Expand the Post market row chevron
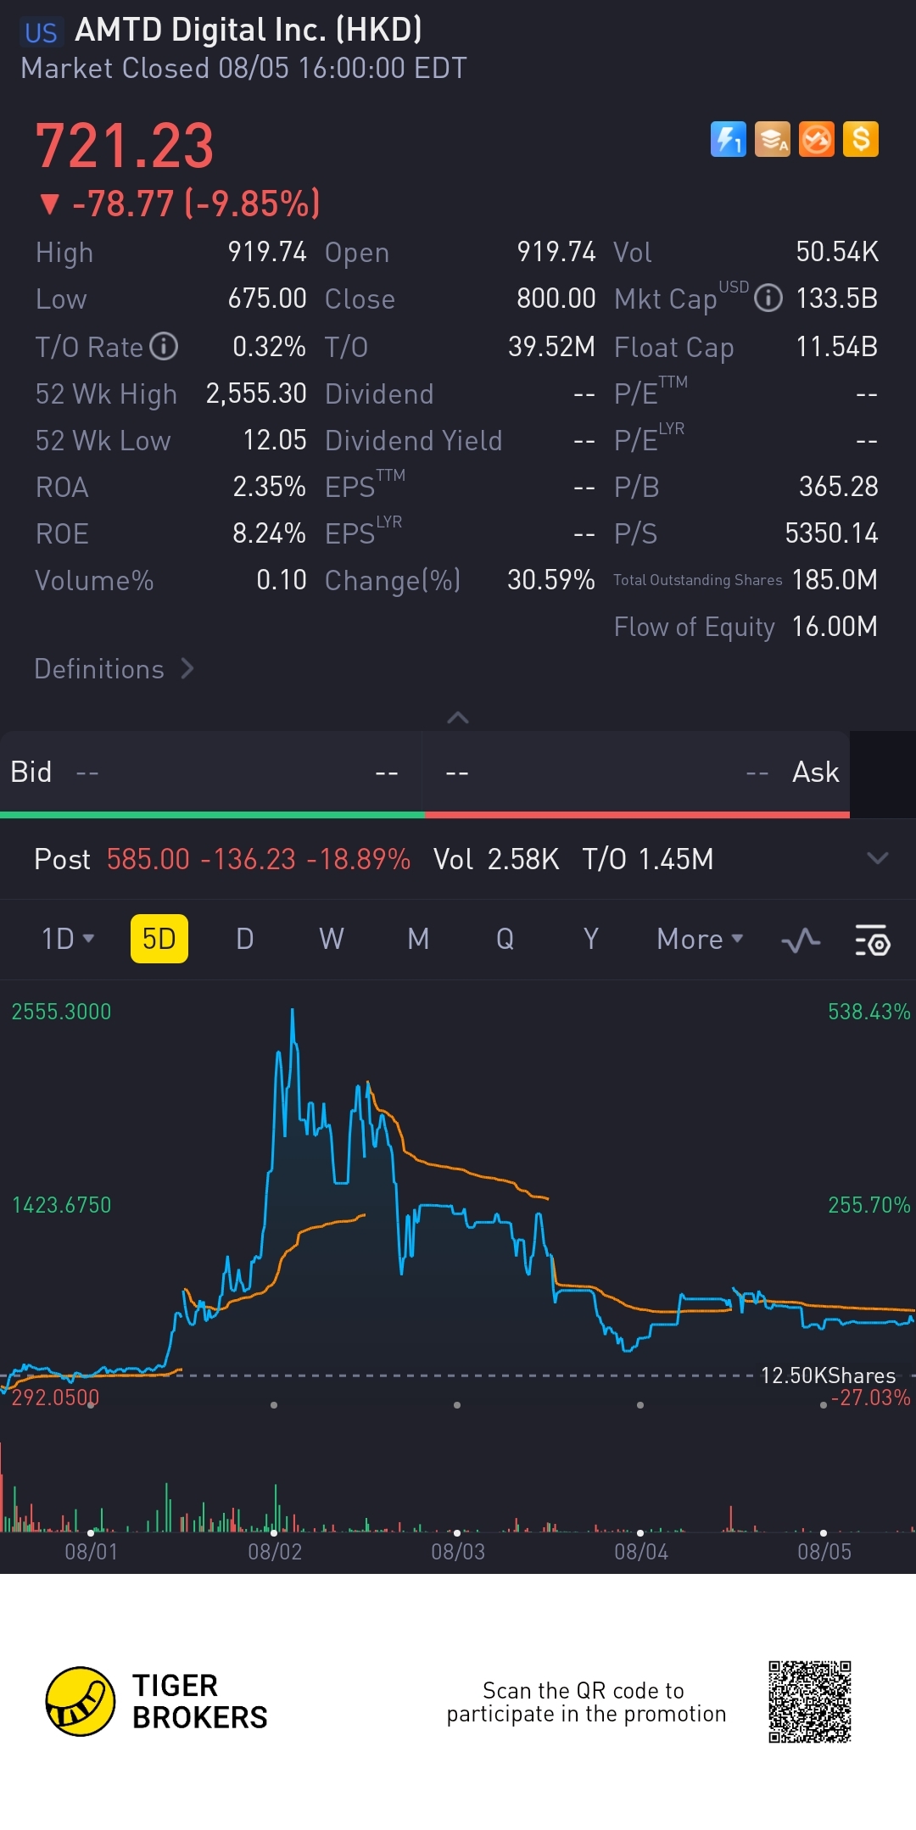916x1830 pixels. tap(878, 858)
